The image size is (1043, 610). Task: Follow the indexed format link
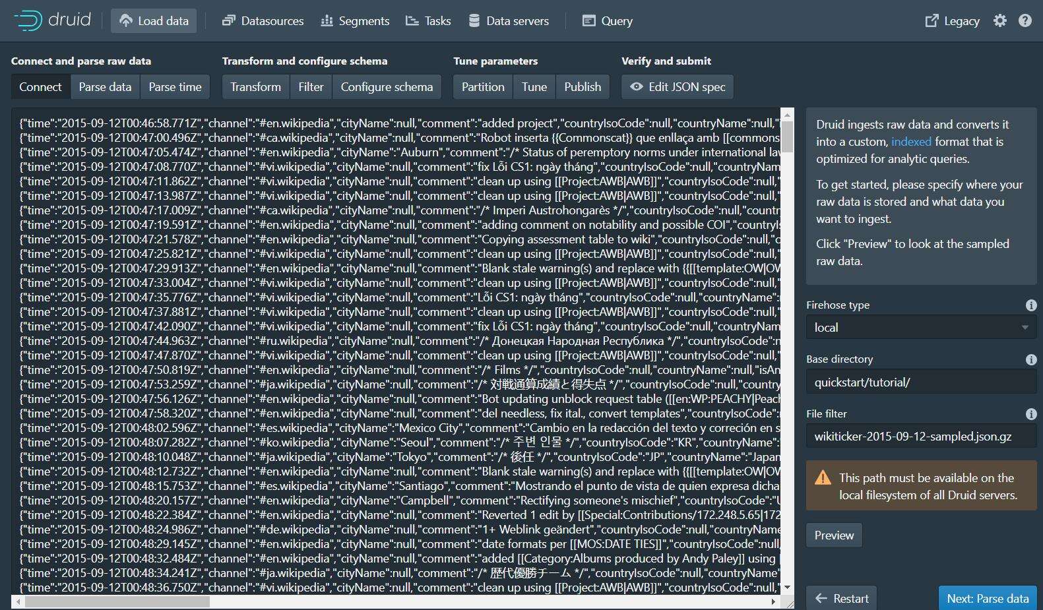click(x=911, y=142)
